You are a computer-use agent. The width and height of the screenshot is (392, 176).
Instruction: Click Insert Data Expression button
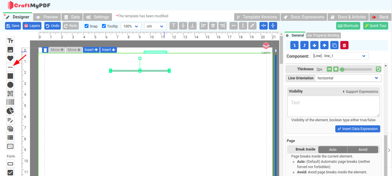[x=358, y=129]
